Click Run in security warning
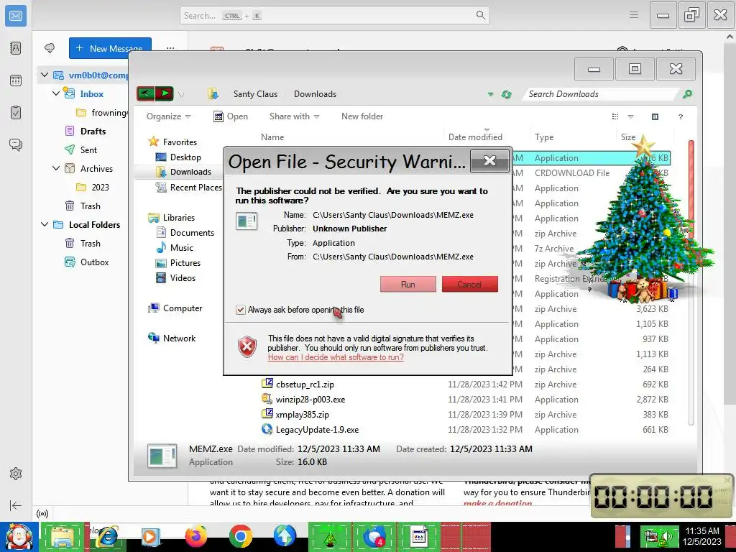This screenshot has height=552, width=736. (408, 284)
